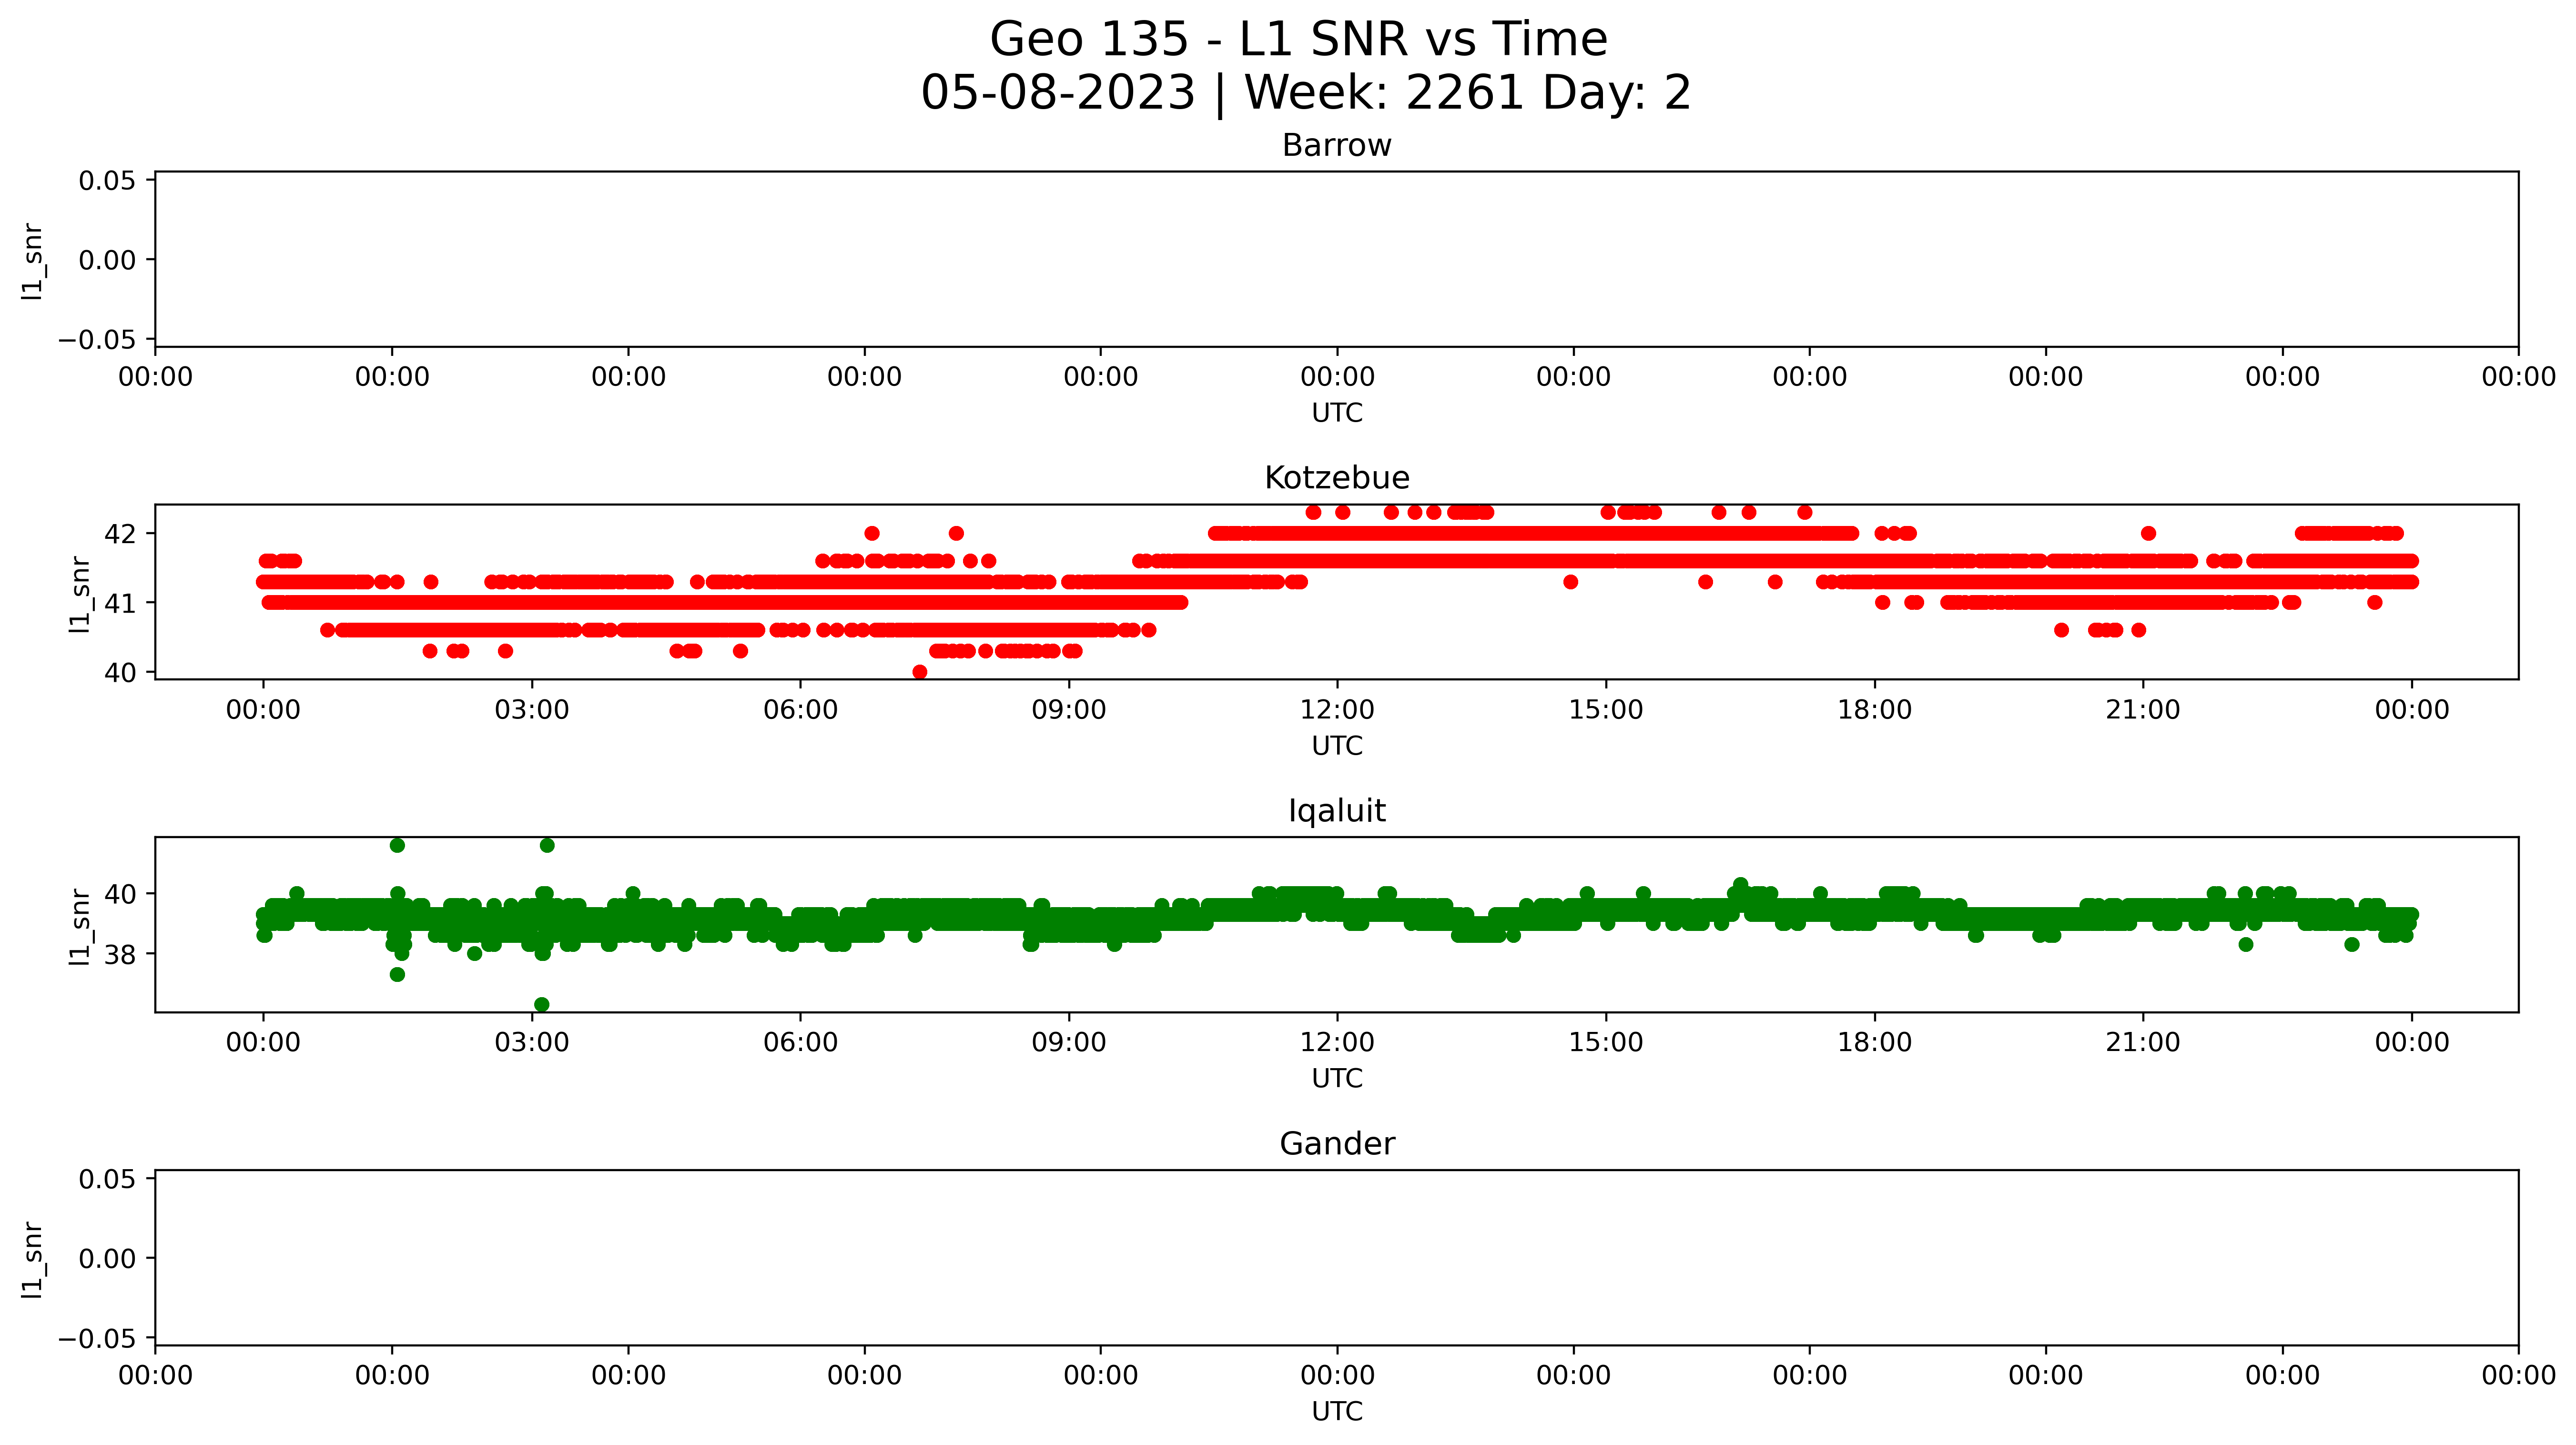Click the lowest green outlier point in the Iqaluit plot
The height and width of the screenshot is (1445, 2576).
pos(542,1005)
